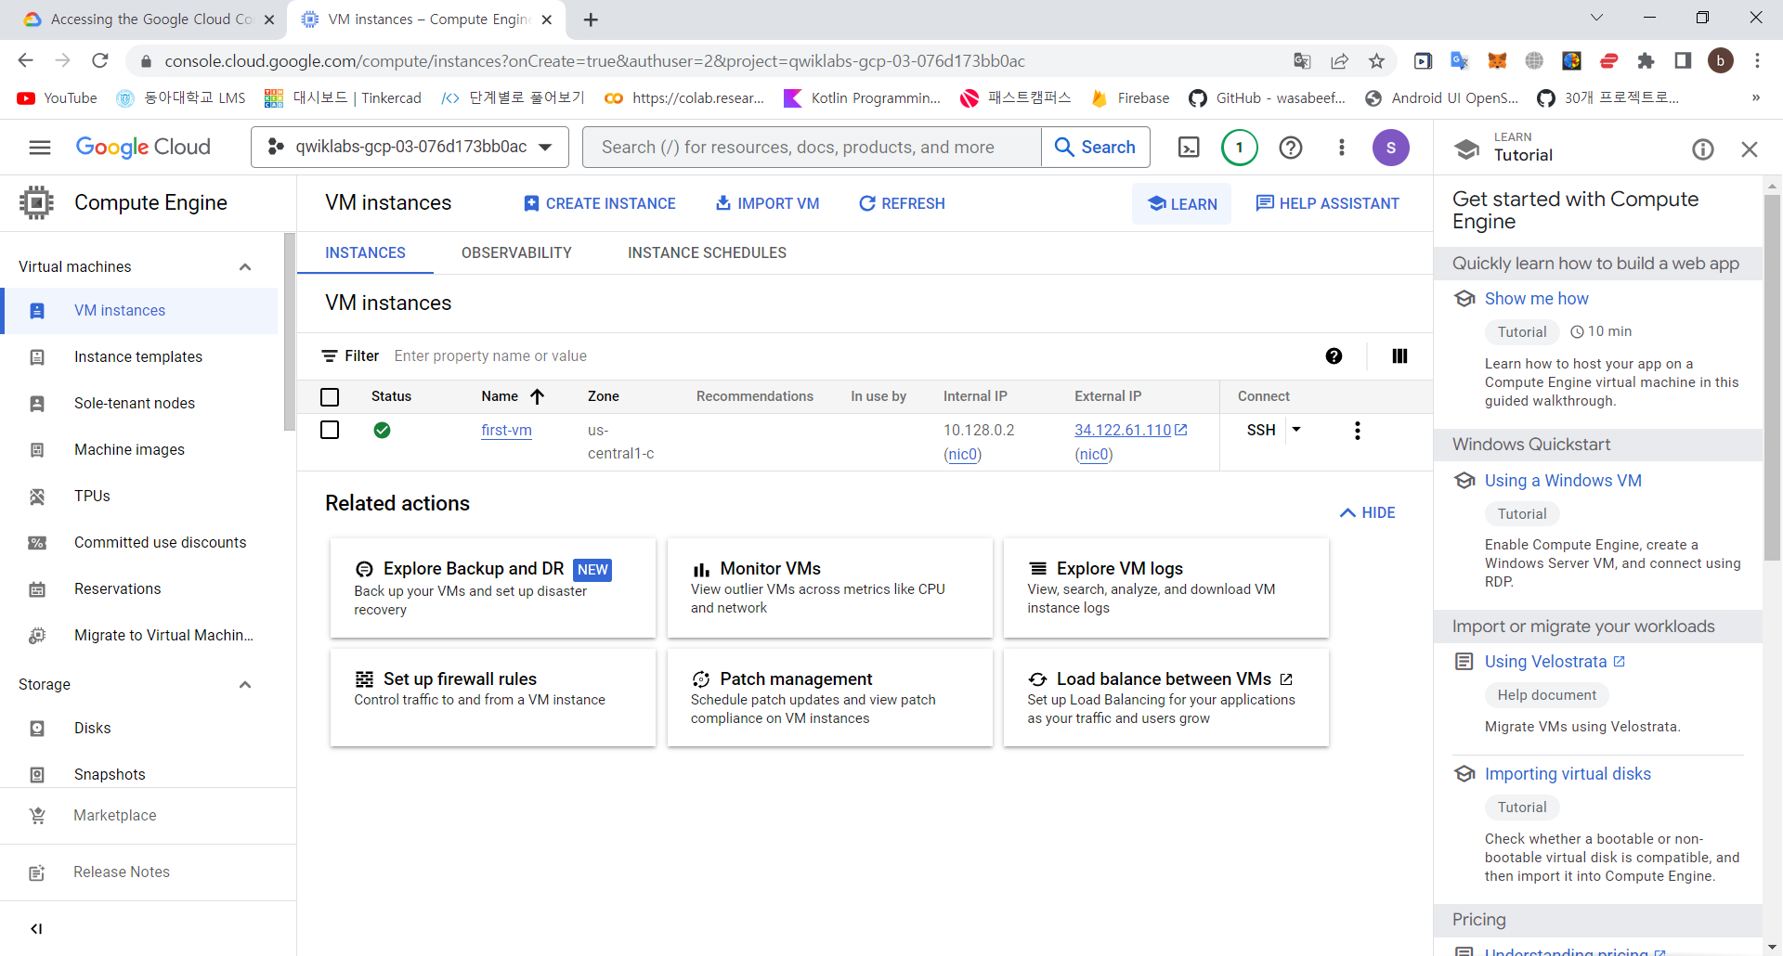This screenshot has height=956, width=1783.
Task: Open the Show me how tutorial link
Action: click(x=1536, y=298)
